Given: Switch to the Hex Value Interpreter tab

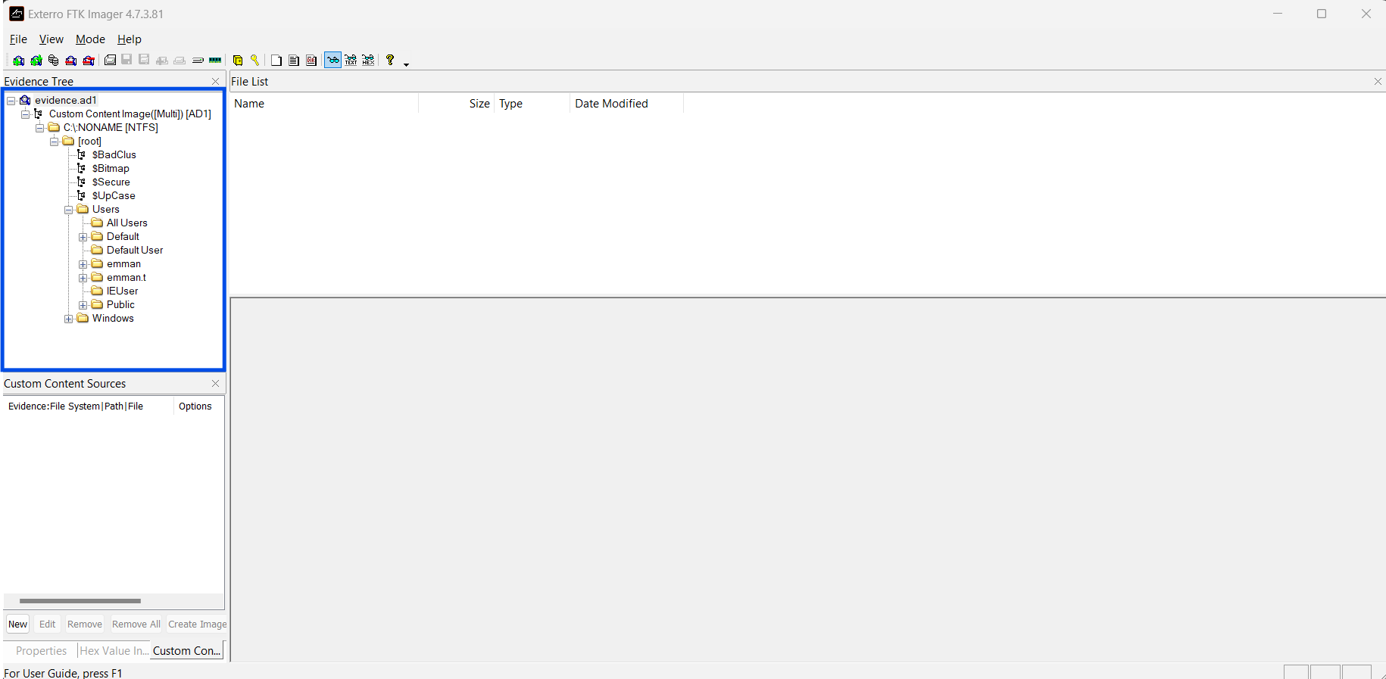Looking at the screenshot, I should [x=114, y=651].
